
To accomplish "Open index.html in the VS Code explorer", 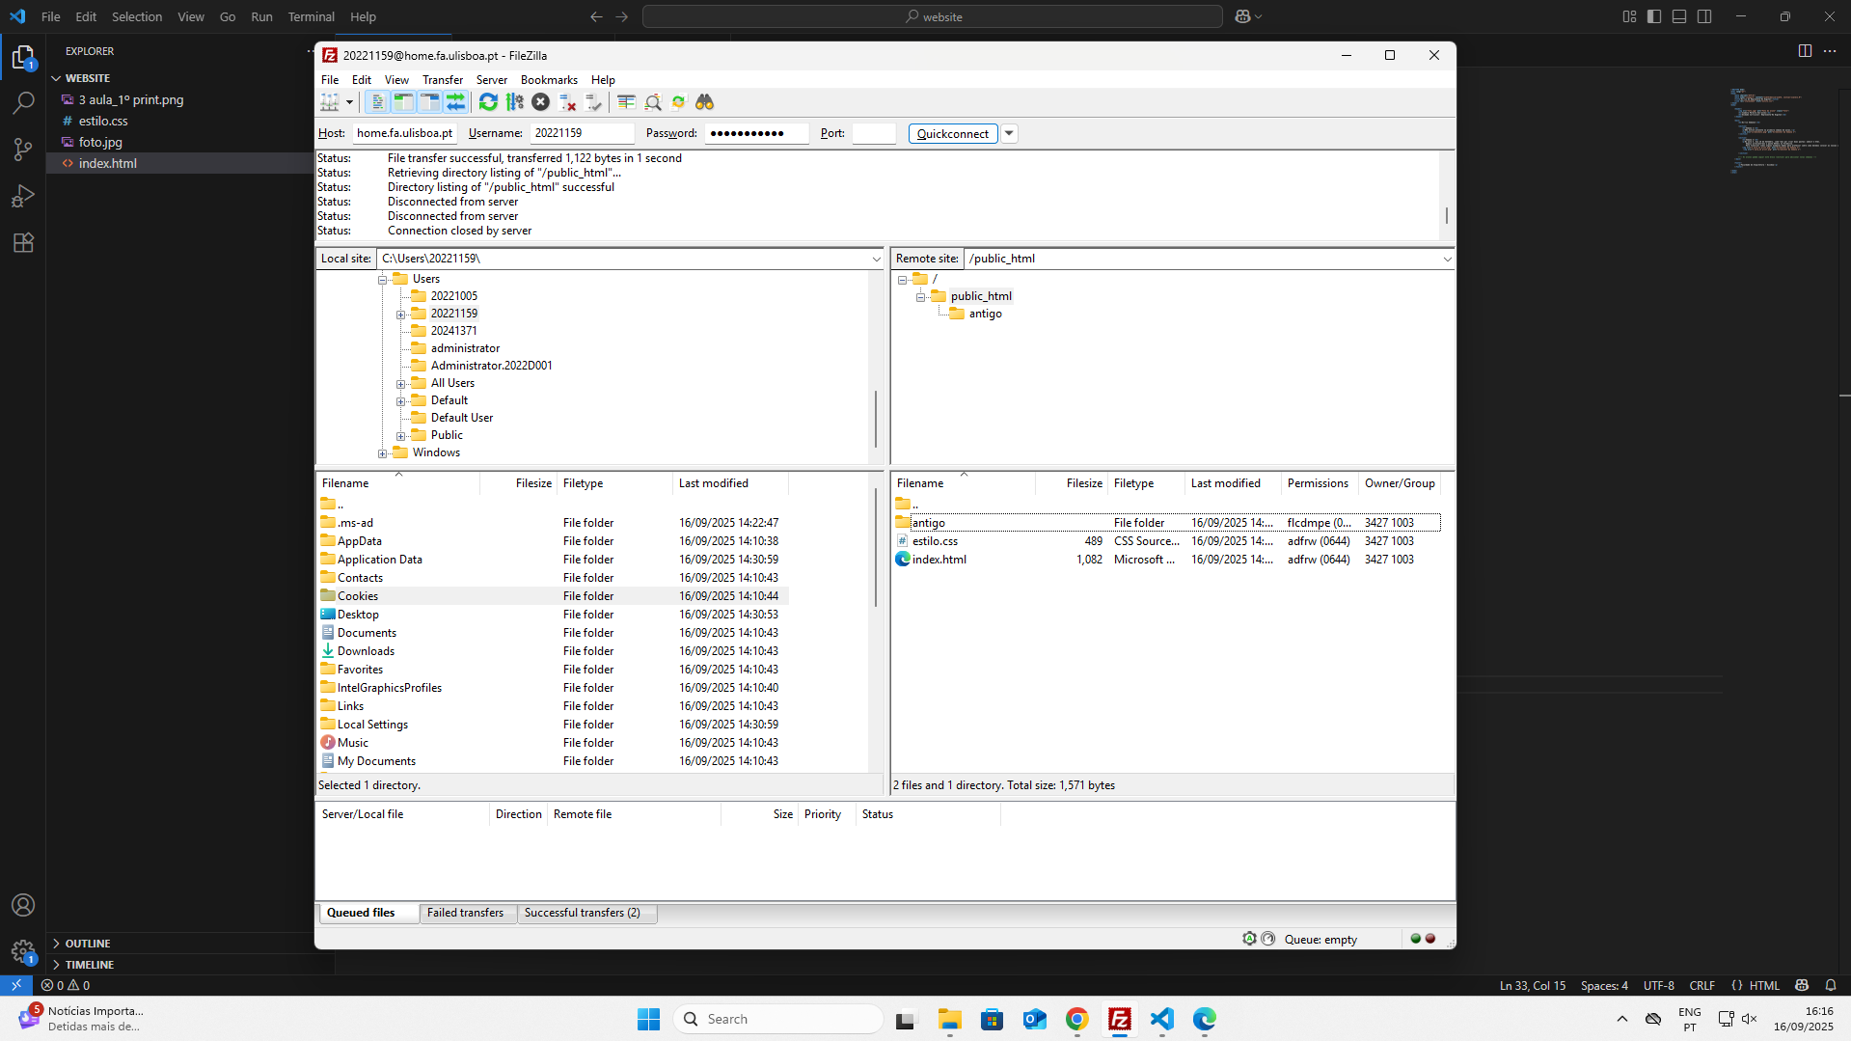I will (107, 163).
